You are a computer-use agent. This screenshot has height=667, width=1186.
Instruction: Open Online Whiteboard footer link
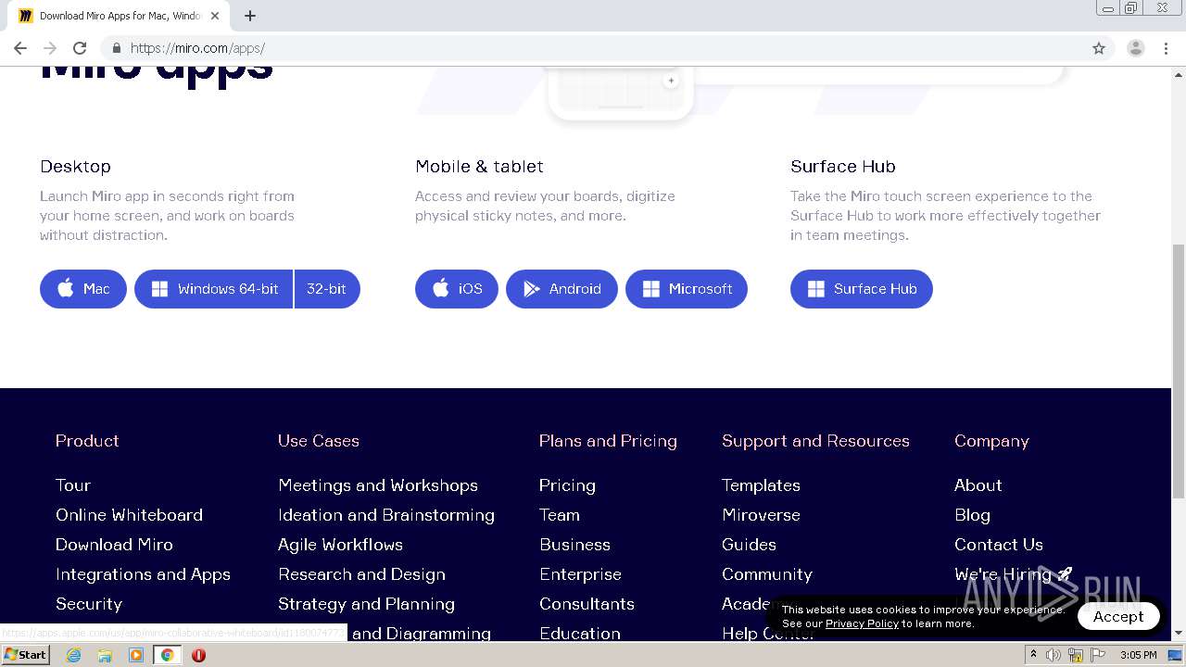129,515
